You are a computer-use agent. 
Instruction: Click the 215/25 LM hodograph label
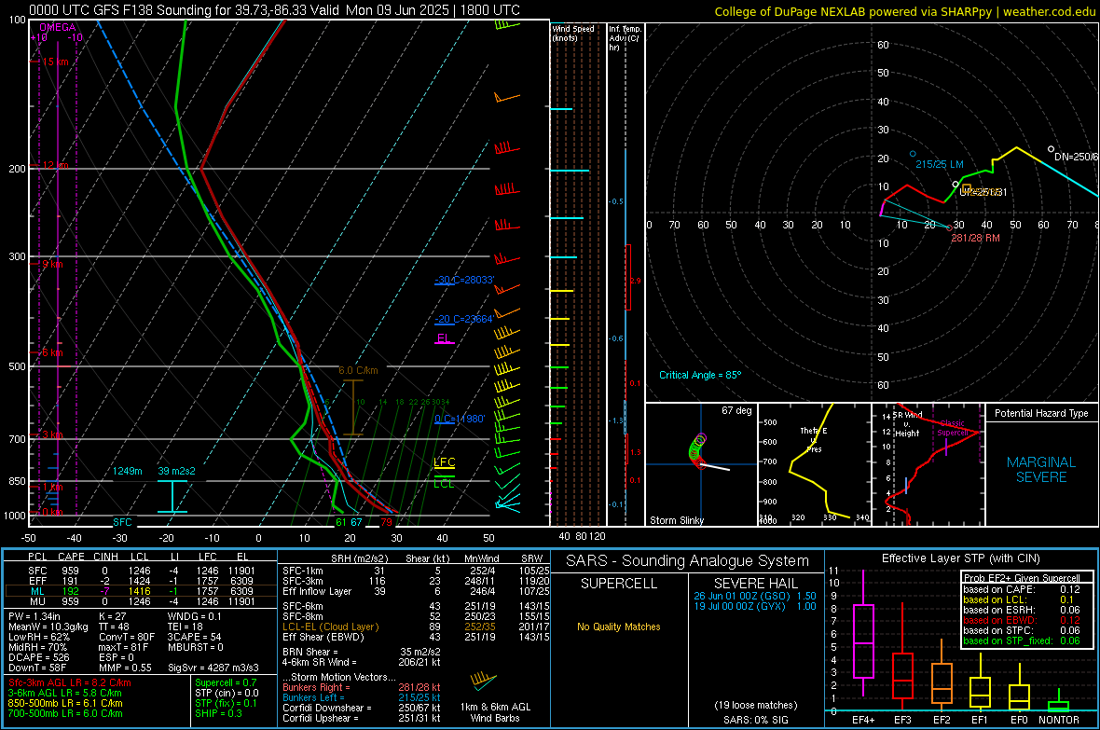click(940, 164)
